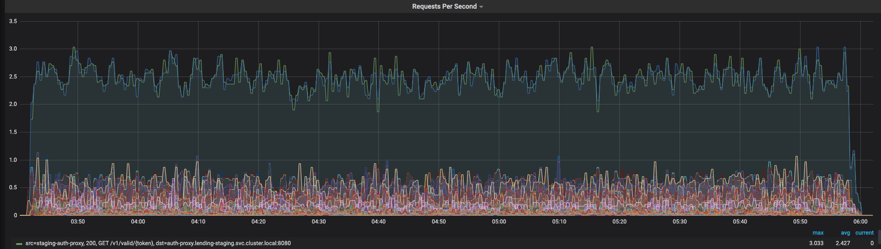Click the panel title dropdown caret

click(x=481, y=7)
